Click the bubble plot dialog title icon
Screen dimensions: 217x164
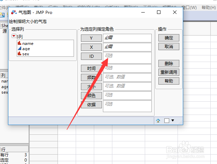tap(14, 12)
